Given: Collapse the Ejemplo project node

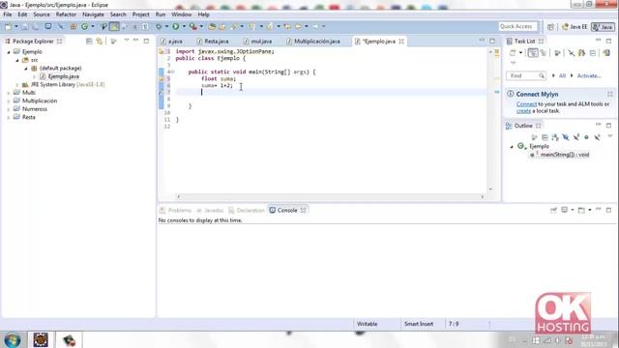Looking at the screenshot, I should pos(9,51).
